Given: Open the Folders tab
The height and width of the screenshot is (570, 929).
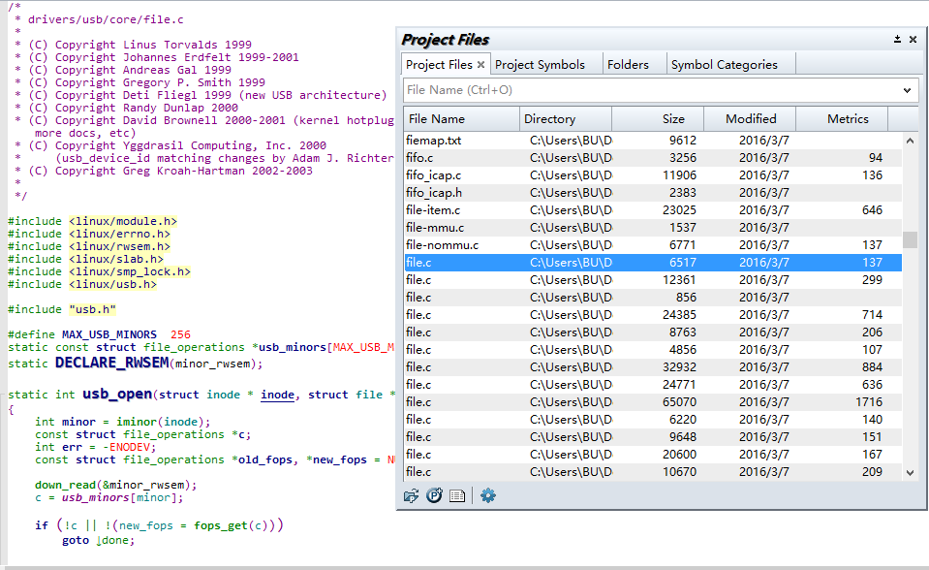Looking at the screenshot, I should click(x=628, y=65).
